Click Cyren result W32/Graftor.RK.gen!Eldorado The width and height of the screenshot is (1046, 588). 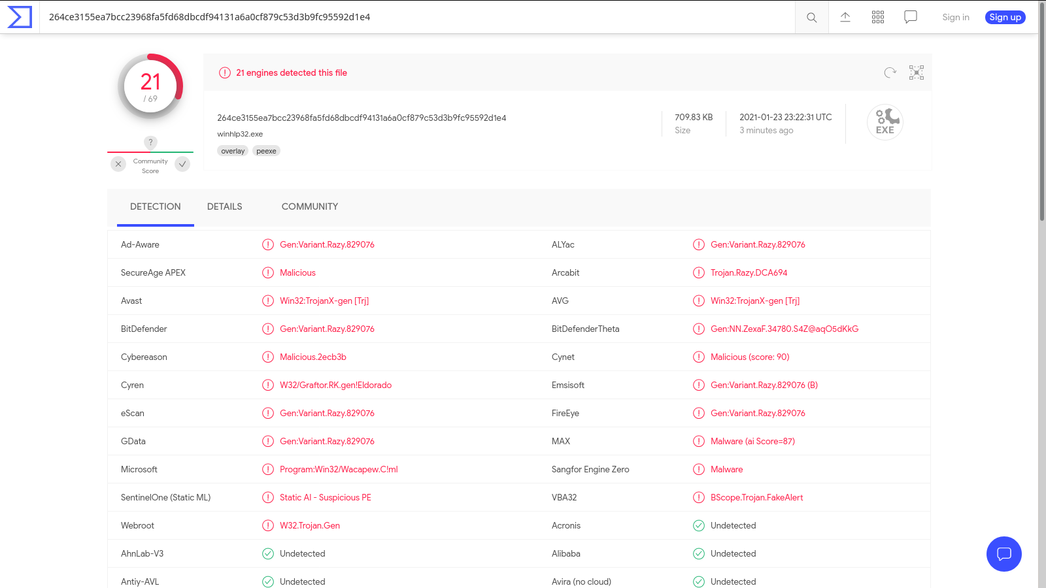(336, 385)
